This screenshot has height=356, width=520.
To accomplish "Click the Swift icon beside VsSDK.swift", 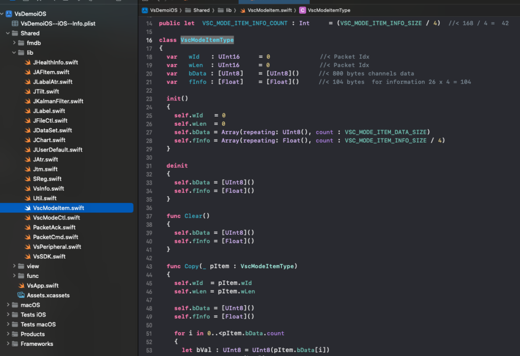I will [28, 257].
